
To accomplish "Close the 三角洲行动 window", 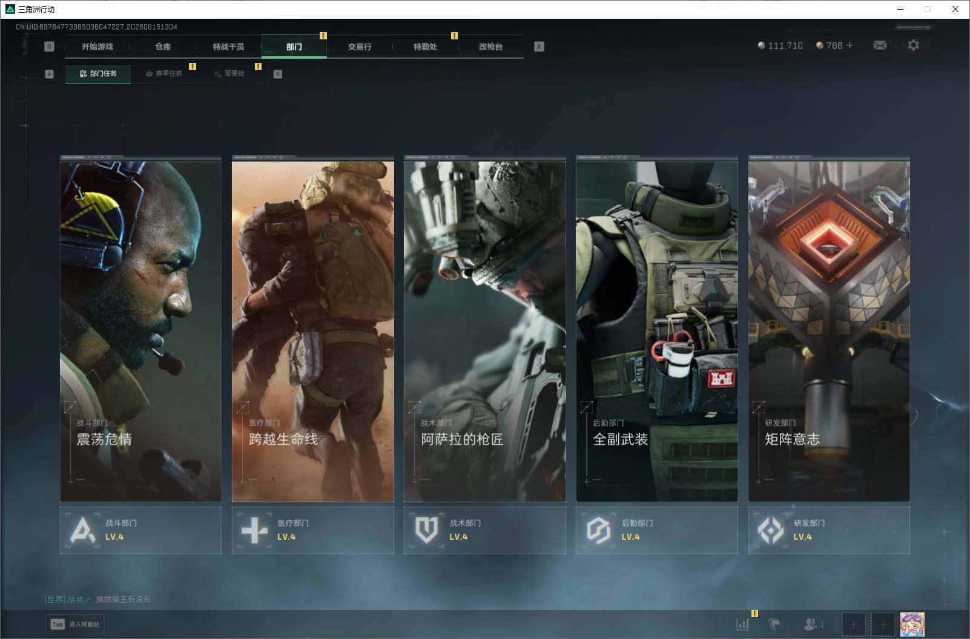I will coord(955,9).
